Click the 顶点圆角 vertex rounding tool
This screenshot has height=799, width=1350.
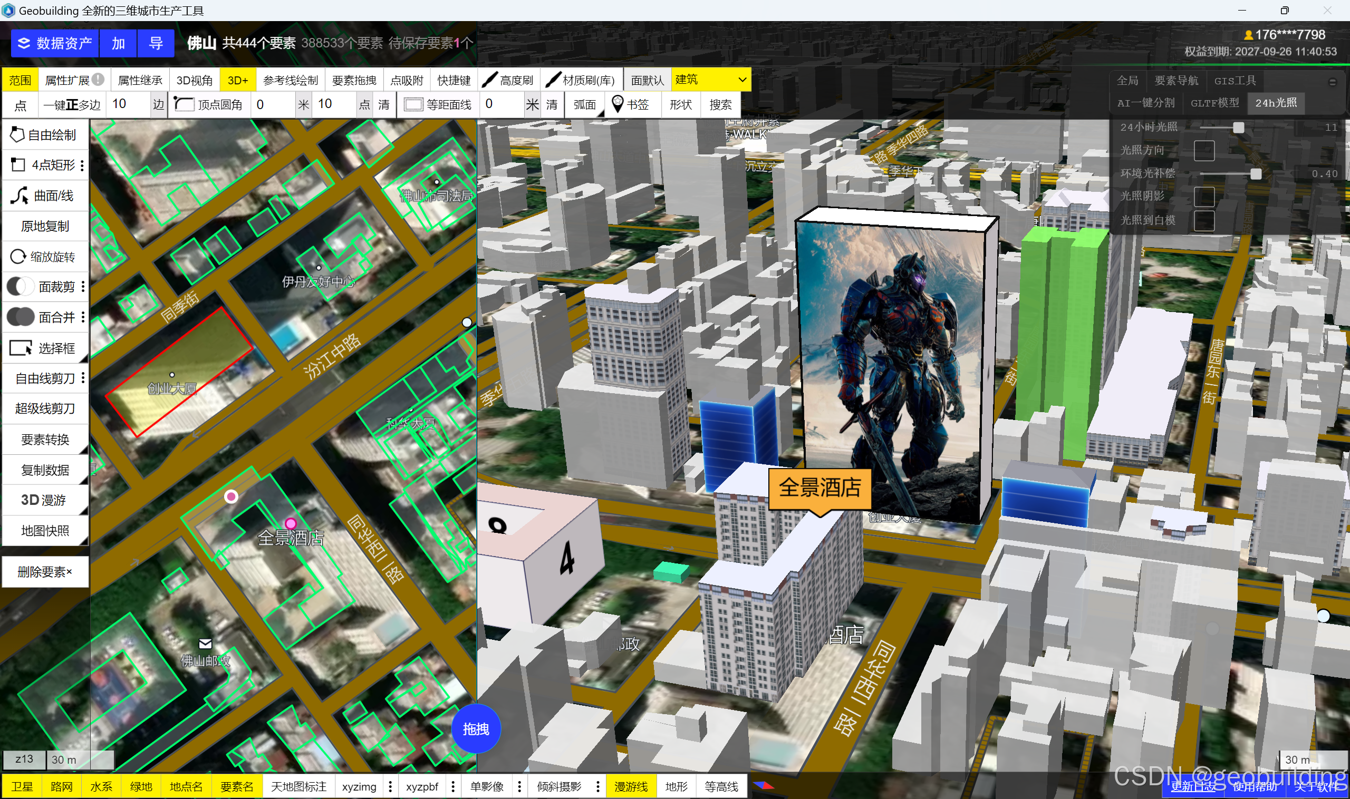[x=209, y=104]
